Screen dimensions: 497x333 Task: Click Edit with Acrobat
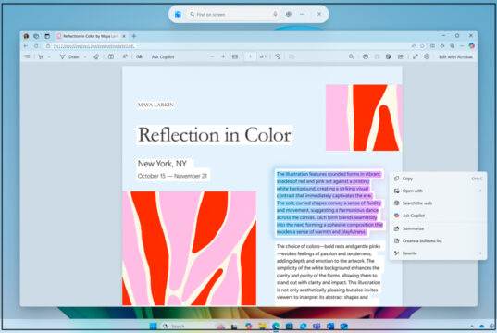tap(455, 56)
